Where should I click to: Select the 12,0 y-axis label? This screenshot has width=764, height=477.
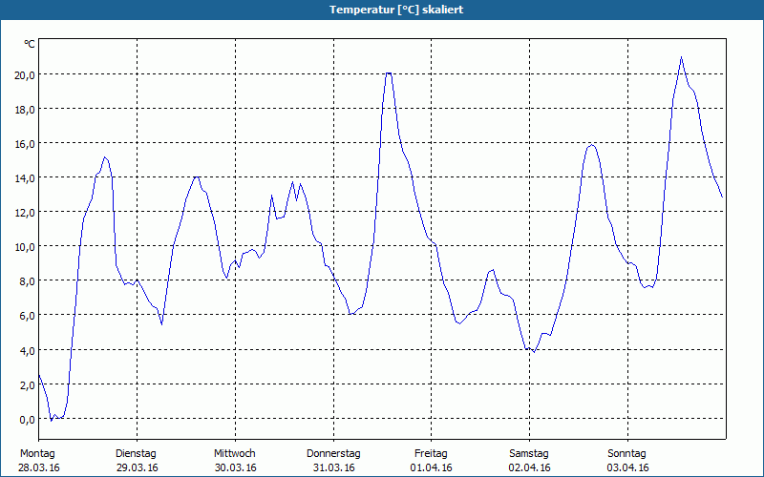pyautogui.click(x=25, y=213)
